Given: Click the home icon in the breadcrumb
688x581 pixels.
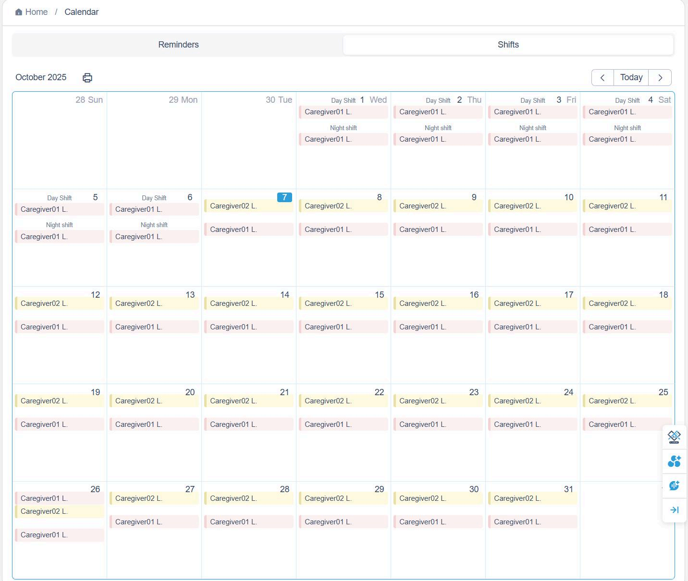Looking at the screenshot, I should click(x=19, y=12).
